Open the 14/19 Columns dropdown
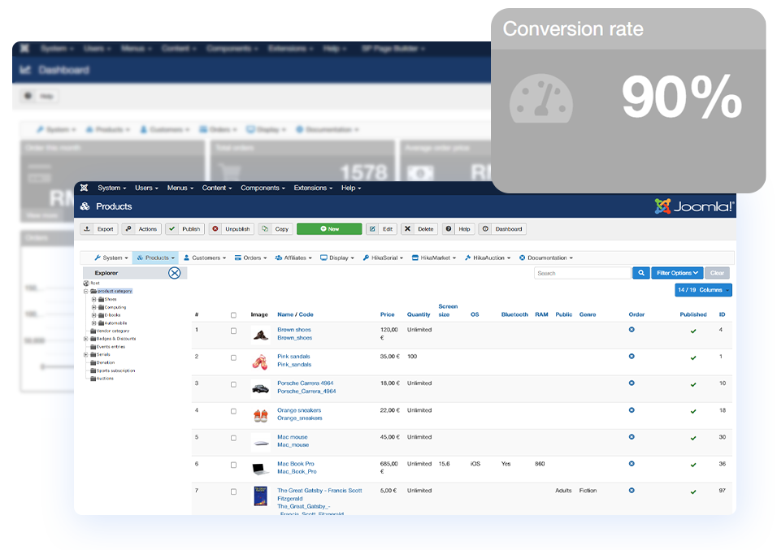Viewport: 777px width, 550px height. 703,290
